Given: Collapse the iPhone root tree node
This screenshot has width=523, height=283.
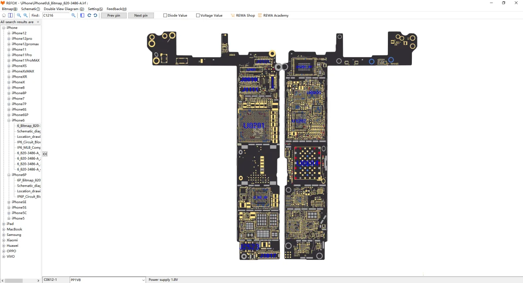Looking at the screenshot, I should click(x=3, y=28).
